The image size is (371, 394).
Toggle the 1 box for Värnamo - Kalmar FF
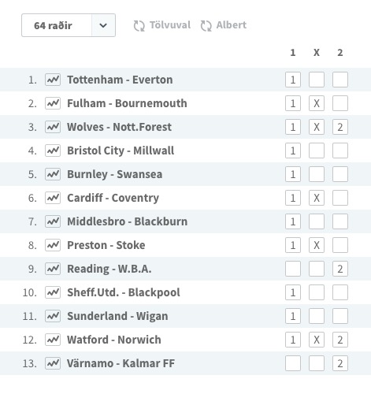(293, 363)
